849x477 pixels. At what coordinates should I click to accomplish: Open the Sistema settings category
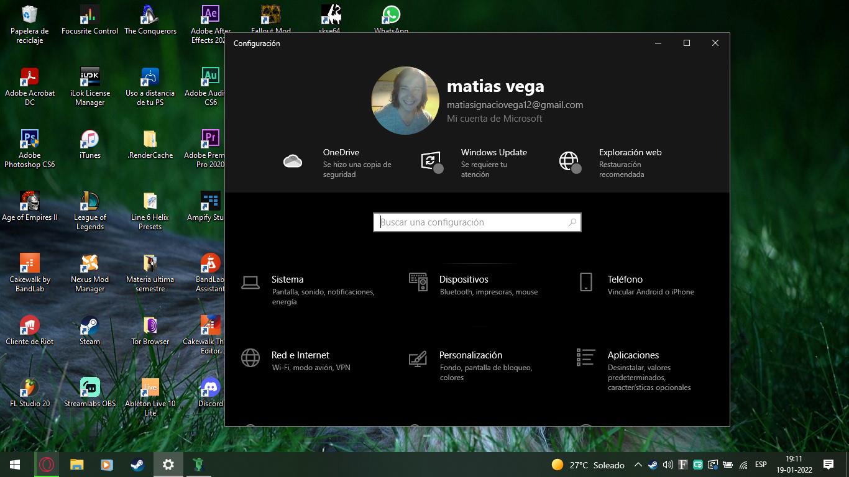pos(287,280)
